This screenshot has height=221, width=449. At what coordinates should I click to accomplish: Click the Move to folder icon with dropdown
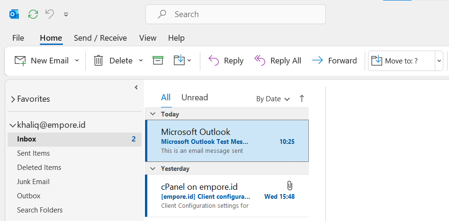(183, 61)
